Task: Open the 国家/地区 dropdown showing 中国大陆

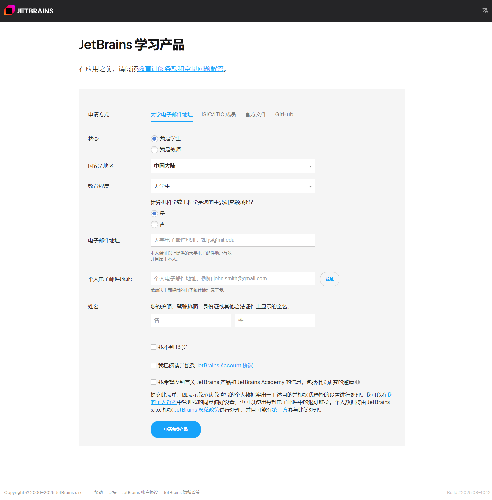Action: (x=233, y=166)
